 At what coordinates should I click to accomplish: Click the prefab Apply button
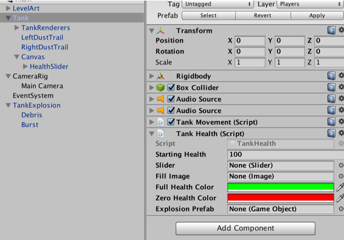(x=317, y=16)
